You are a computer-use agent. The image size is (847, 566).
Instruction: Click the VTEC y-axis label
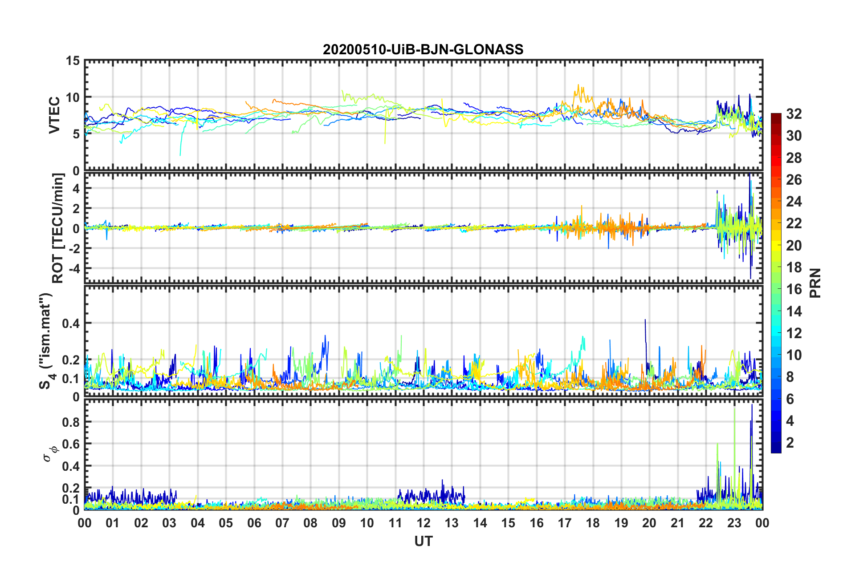54,115
